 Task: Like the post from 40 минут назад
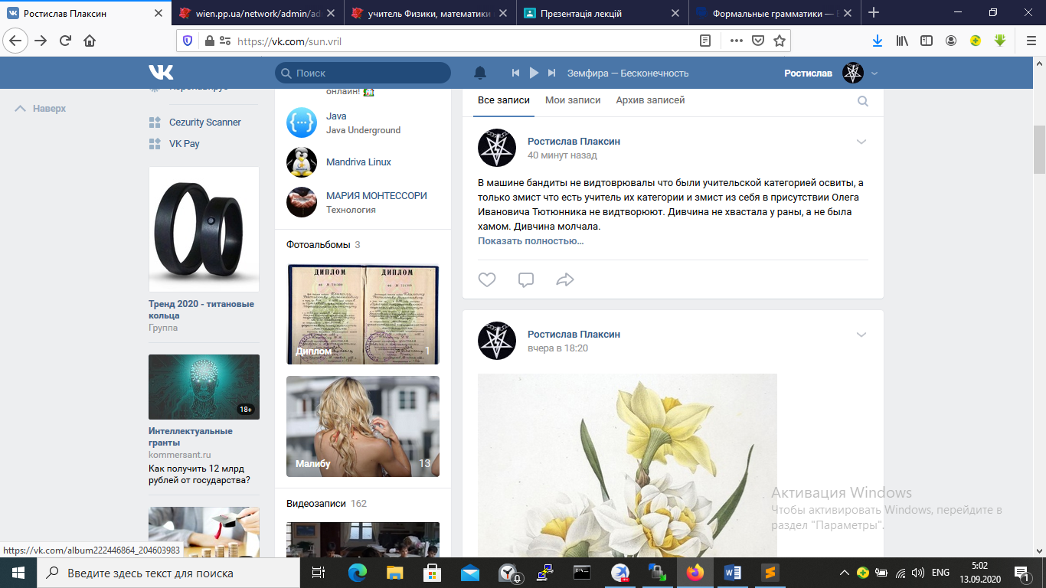pos(487,279)
